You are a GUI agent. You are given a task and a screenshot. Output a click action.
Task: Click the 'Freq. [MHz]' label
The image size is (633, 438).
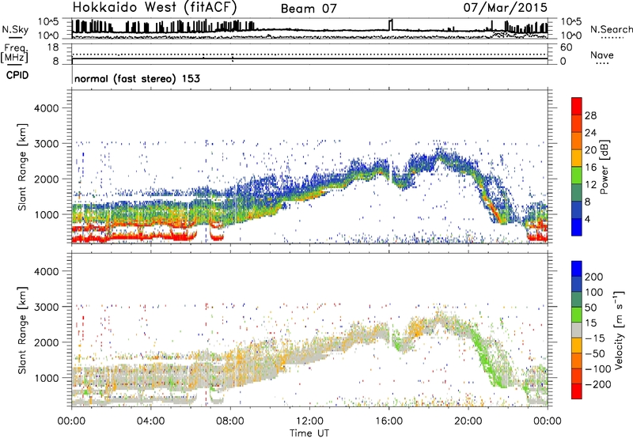(15, 53)
